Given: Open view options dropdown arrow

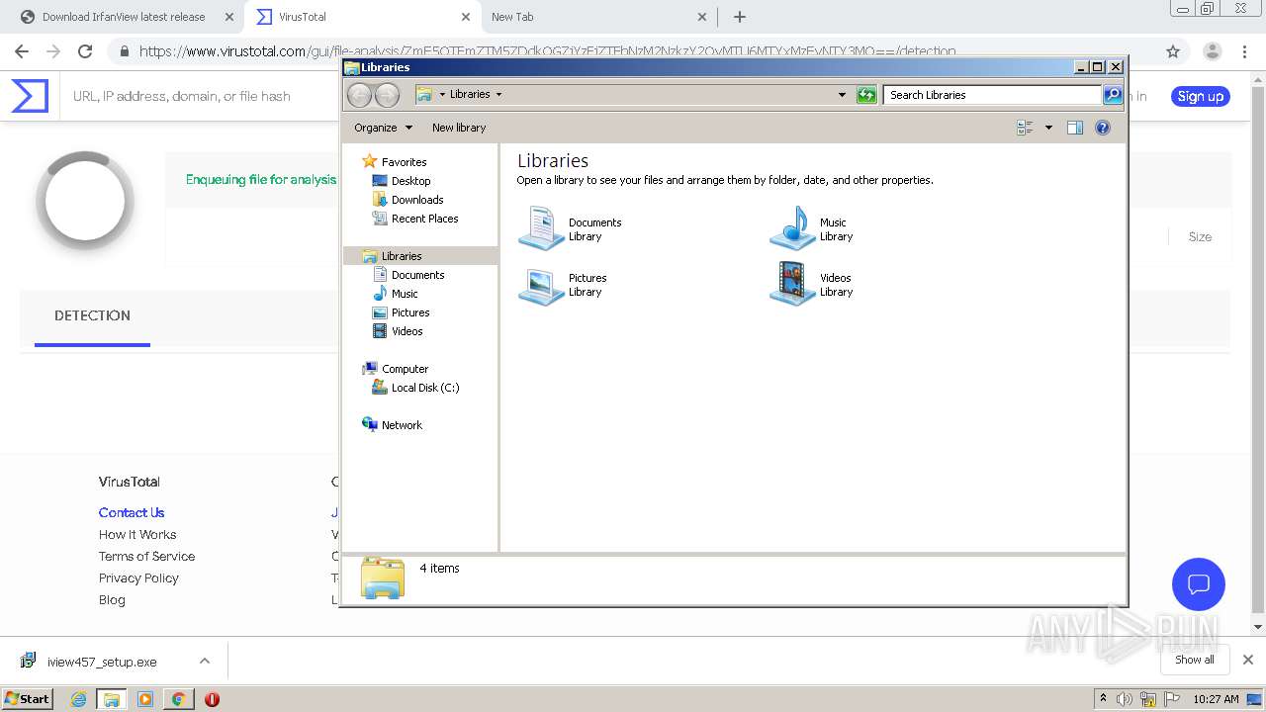Looking at the screenshot, I should 1048,128.
